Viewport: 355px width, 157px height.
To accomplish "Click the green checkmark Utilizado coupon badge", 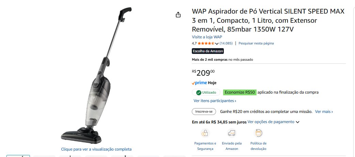I will click(206, 92).
